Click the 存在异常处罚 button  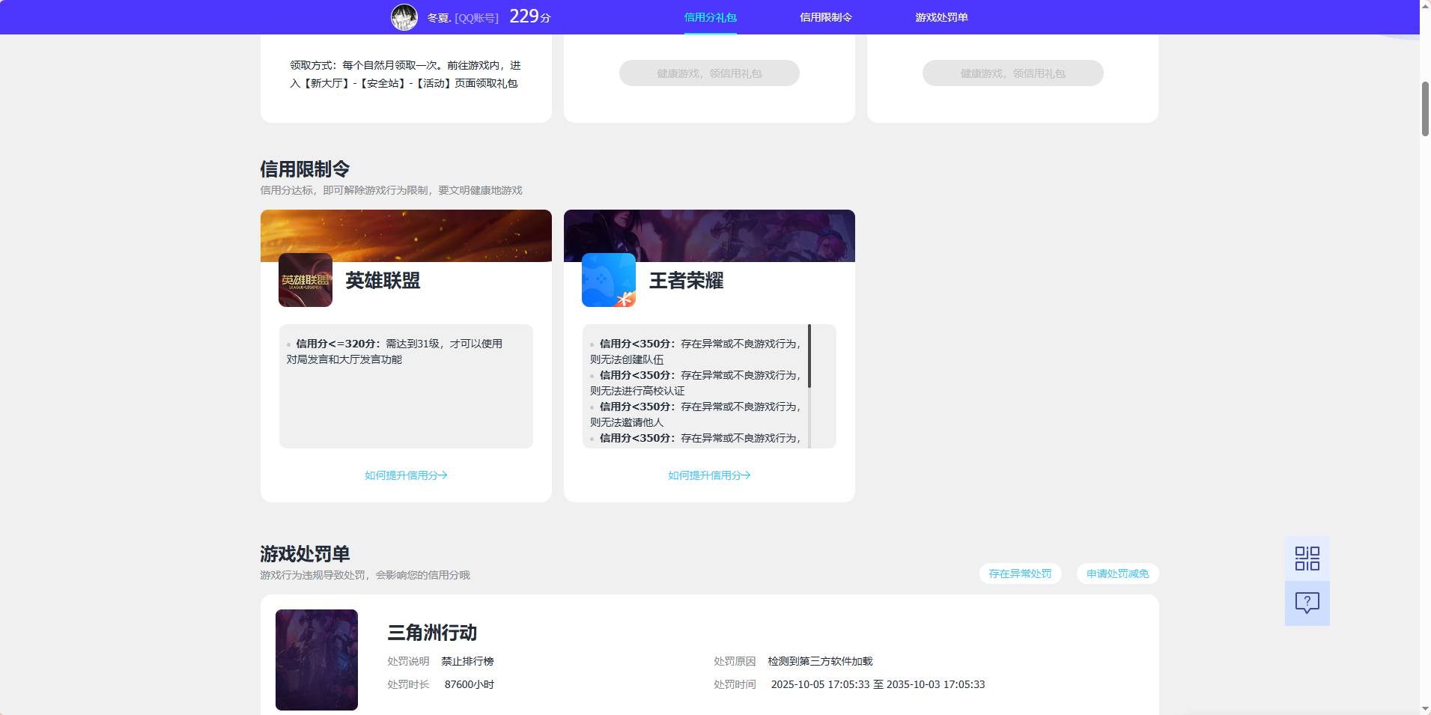point(1020,573)
